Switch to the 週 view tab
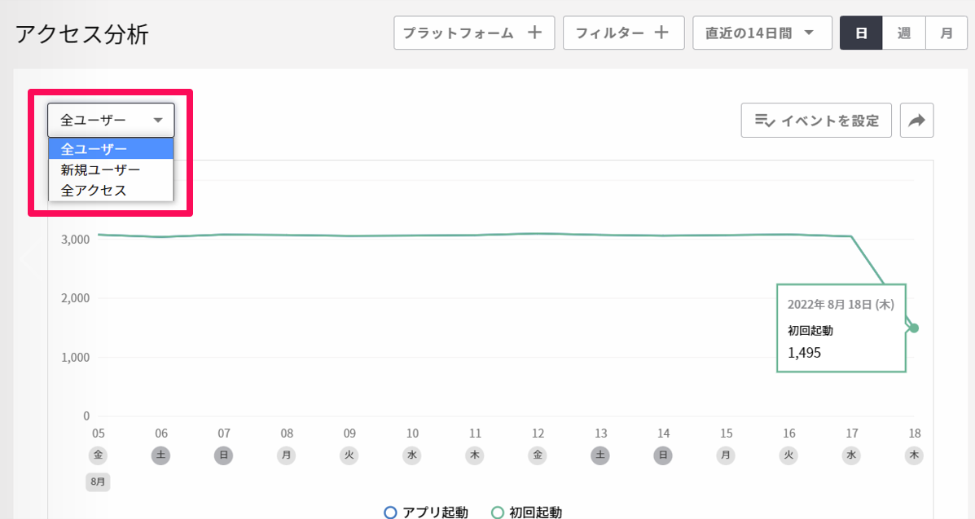 tap(904, 33)
